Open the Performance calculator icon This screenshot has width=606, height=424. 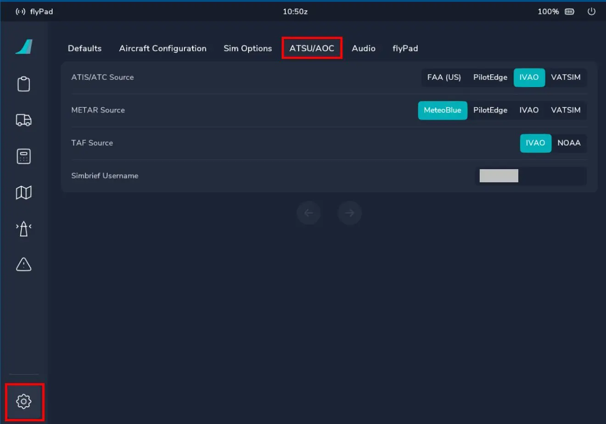24,156
